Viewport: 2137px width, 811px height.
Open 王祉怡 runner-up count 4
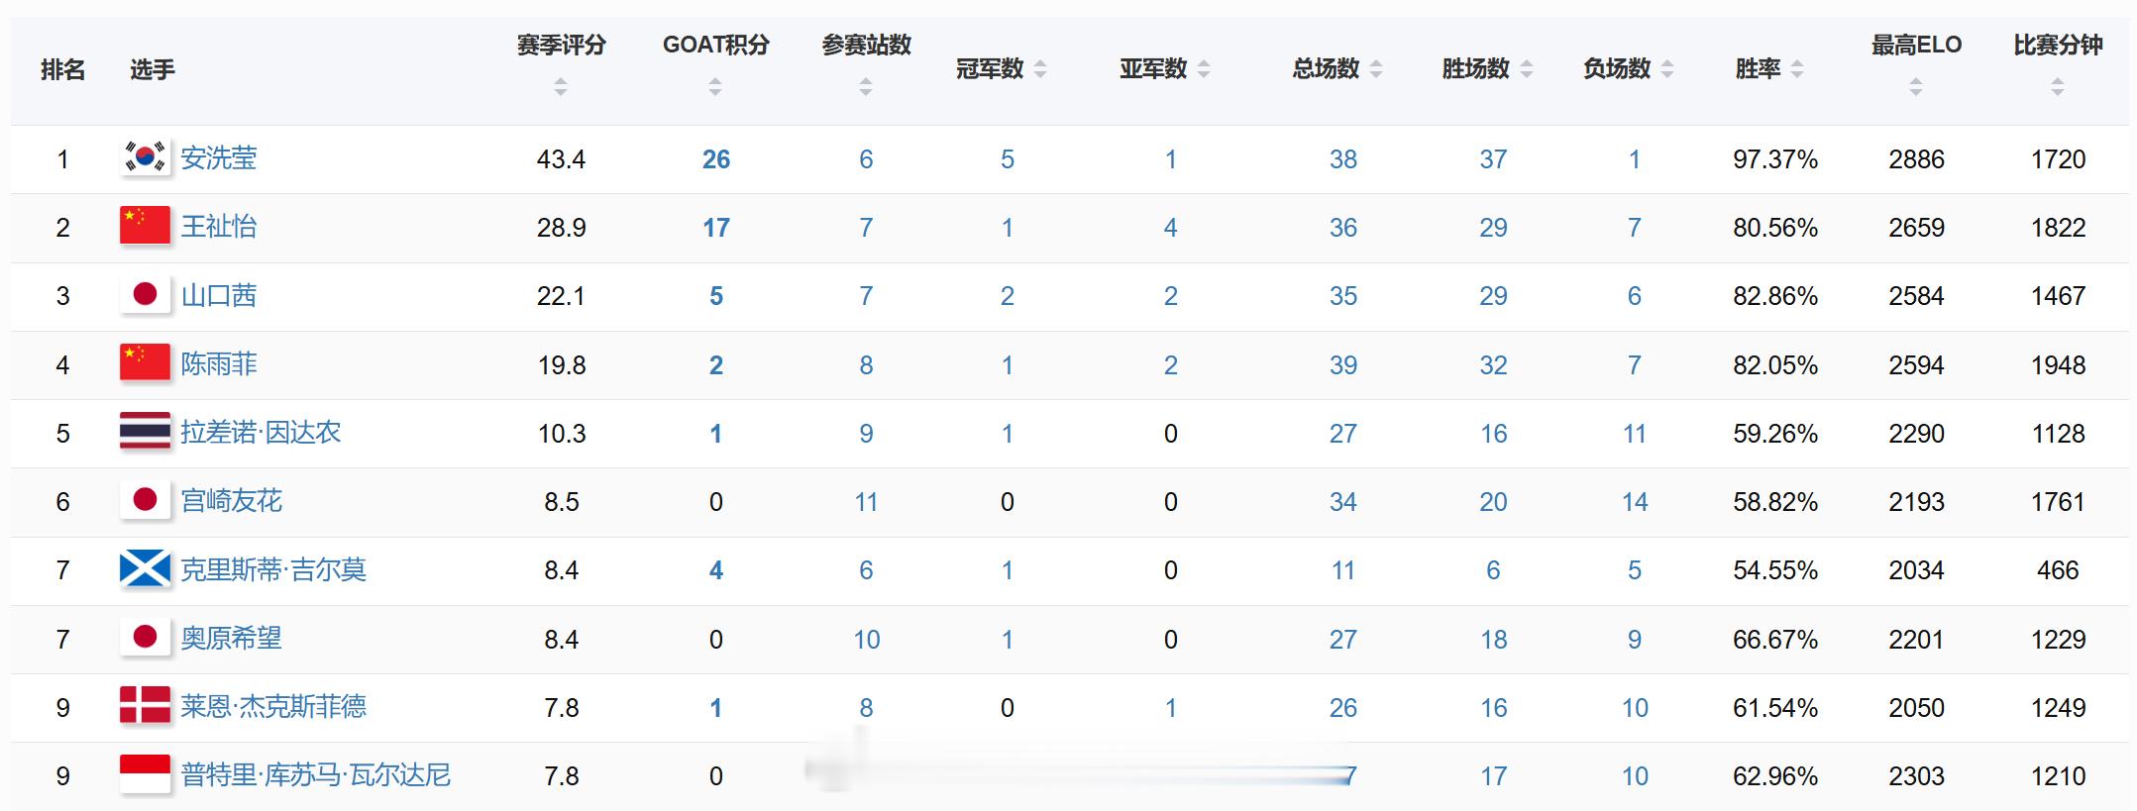1171,228
